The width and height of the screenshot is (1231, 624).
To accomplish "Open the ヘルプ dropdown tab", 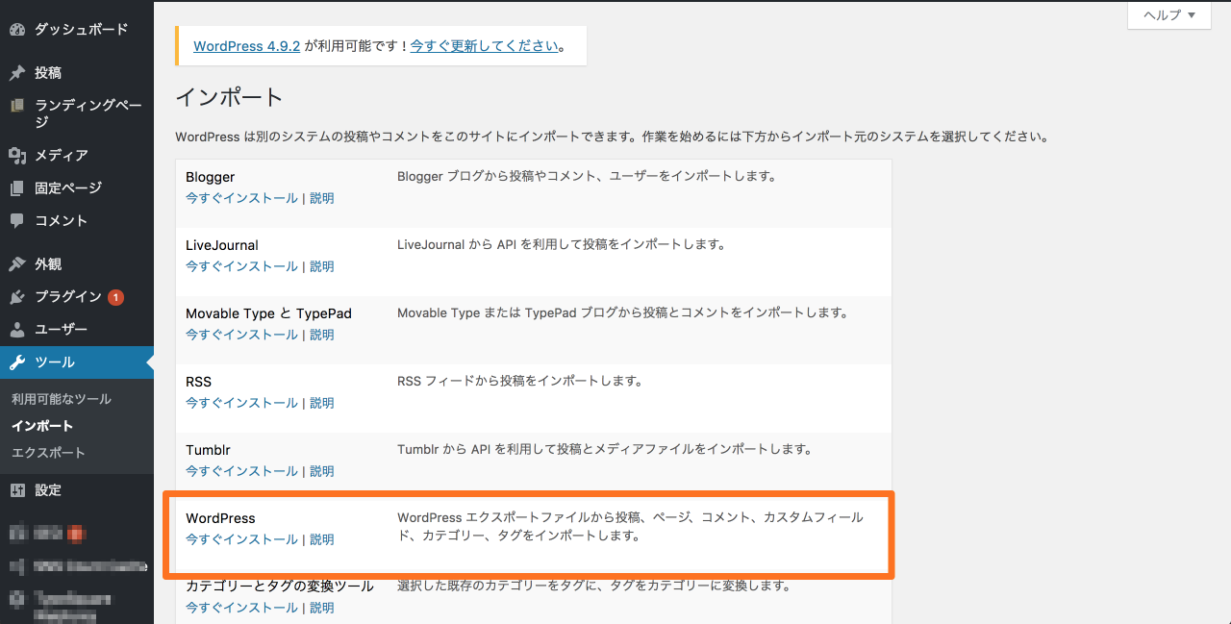I will click(x=1168, y=14).
